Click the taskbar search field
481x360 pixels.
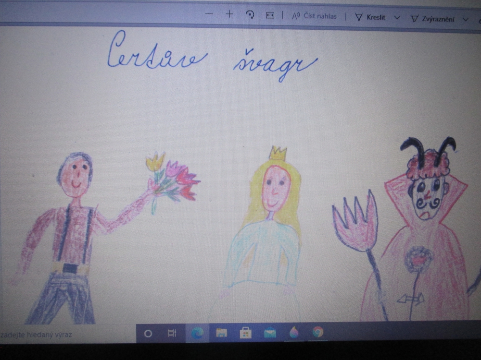tap(67, 334)
